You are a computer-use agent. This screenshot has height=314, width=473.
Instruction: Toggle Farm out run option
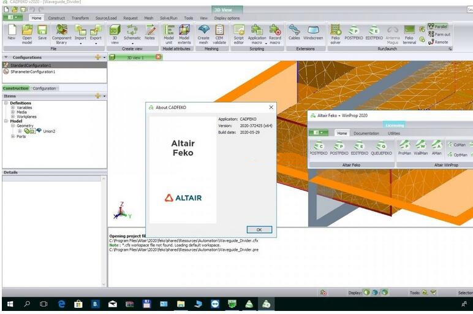click(439, 34)
